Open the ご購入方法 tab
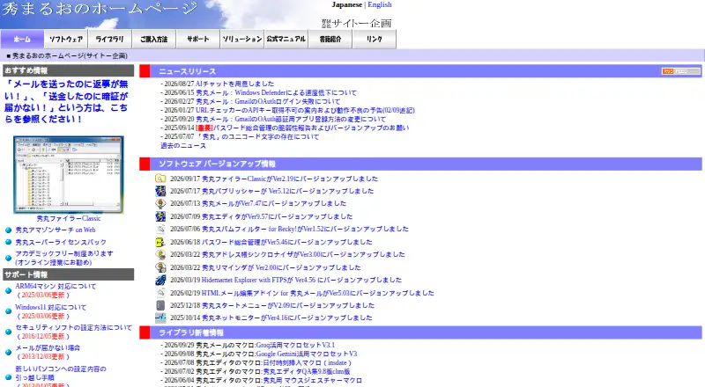 pyautogui.click(x=153, y=39)
